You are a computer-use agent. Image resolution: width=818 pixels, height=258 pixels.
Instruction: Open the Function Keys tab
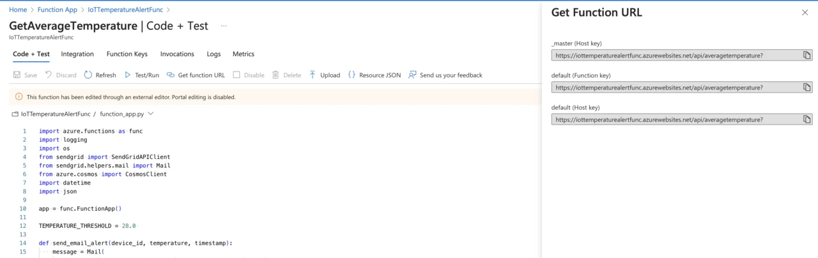click(x=127, y=54)
